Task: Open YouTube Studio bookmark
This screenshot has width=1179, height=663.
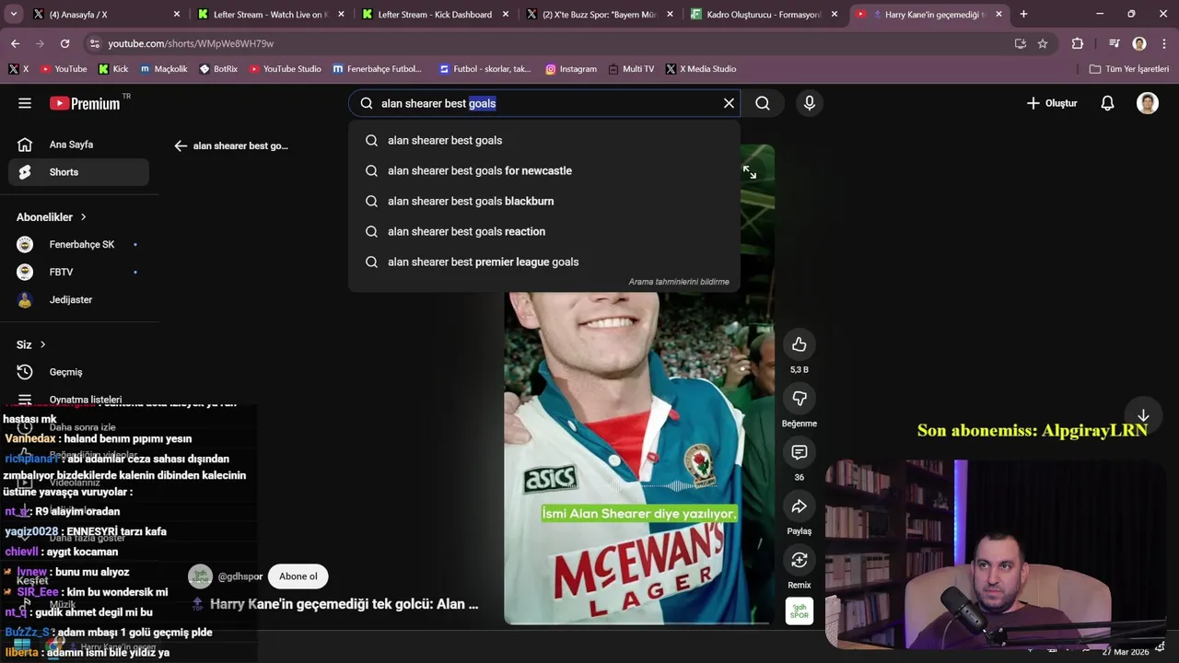Action: [x=285, y=69]
